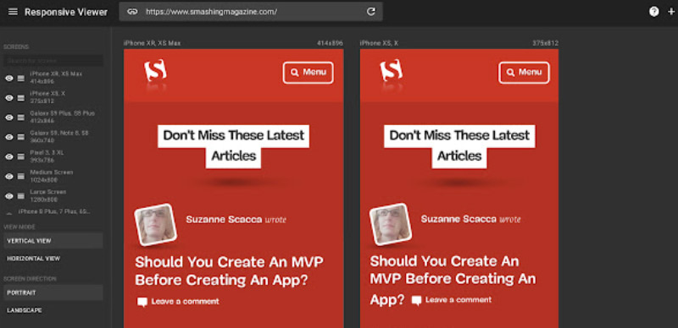Toggle visibility of Large Screen
Image resolution: width=678 pixels, height=328 pixels.
tap(9, 196)
